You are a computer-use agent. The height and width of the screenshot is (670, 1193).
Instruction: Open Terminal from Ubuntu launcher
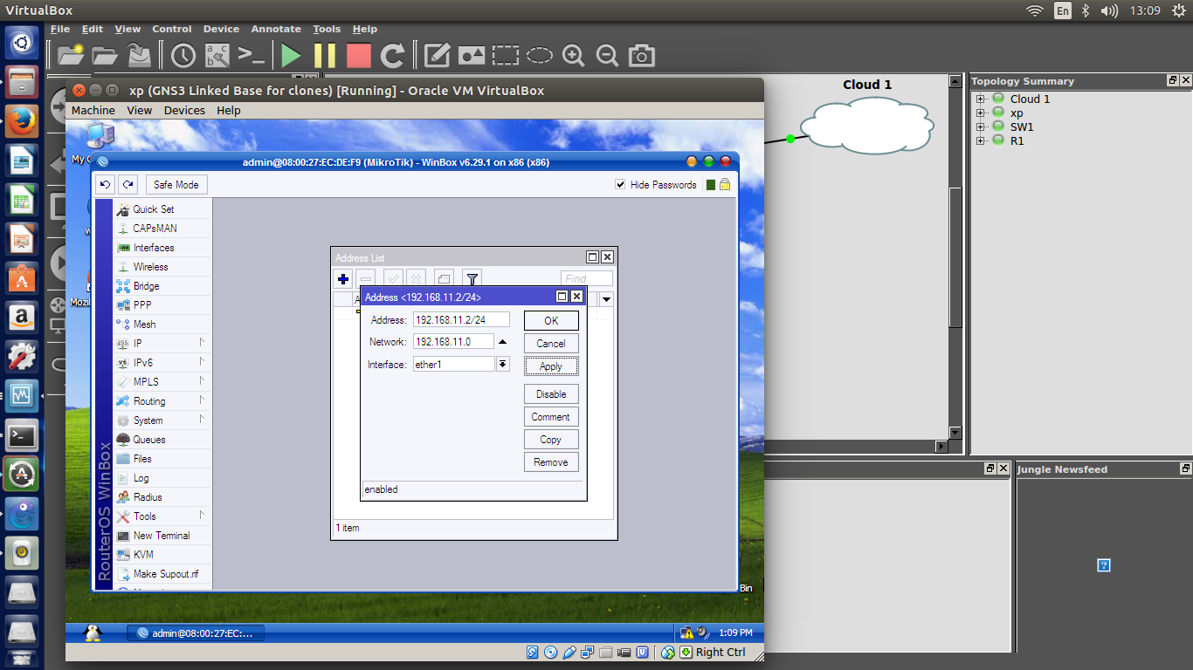click(x=22, y=435)
